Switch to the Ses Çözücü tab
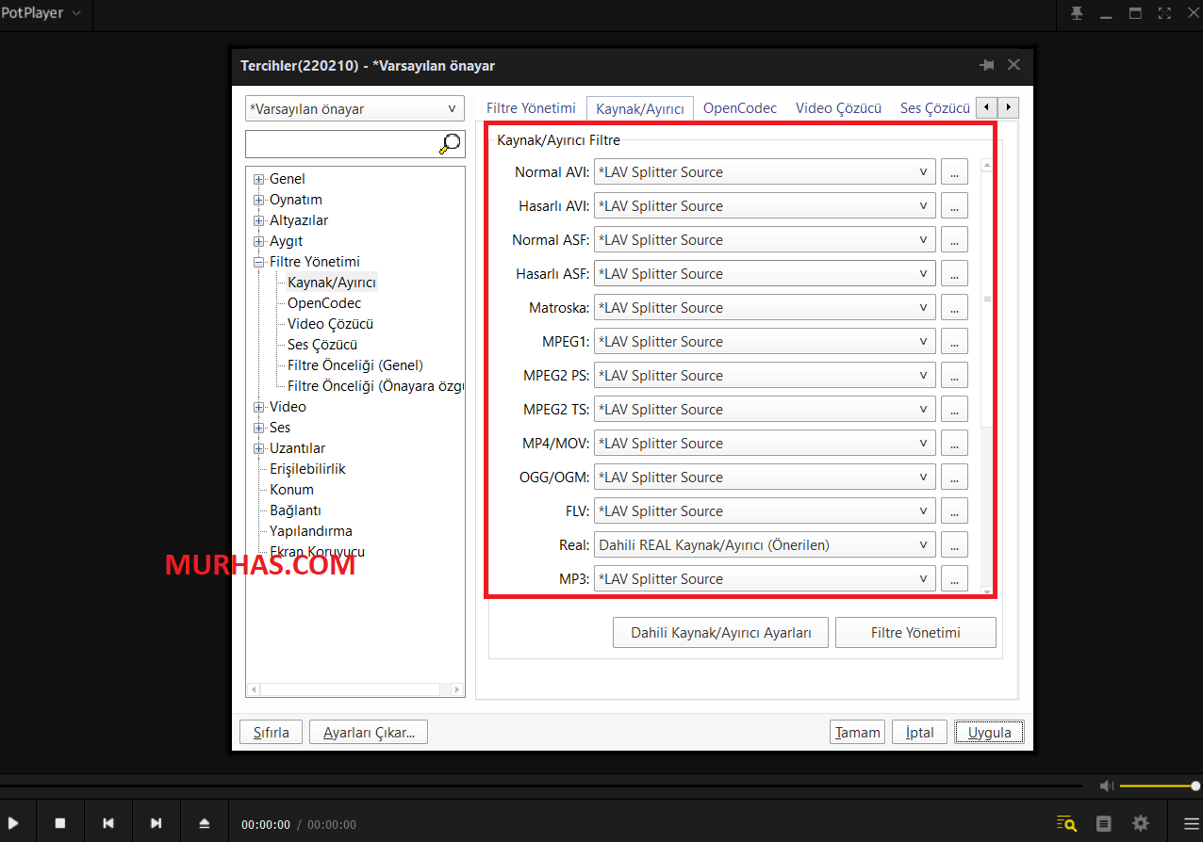This screenshot has height=842, width=1203. [x=934, y=108]
